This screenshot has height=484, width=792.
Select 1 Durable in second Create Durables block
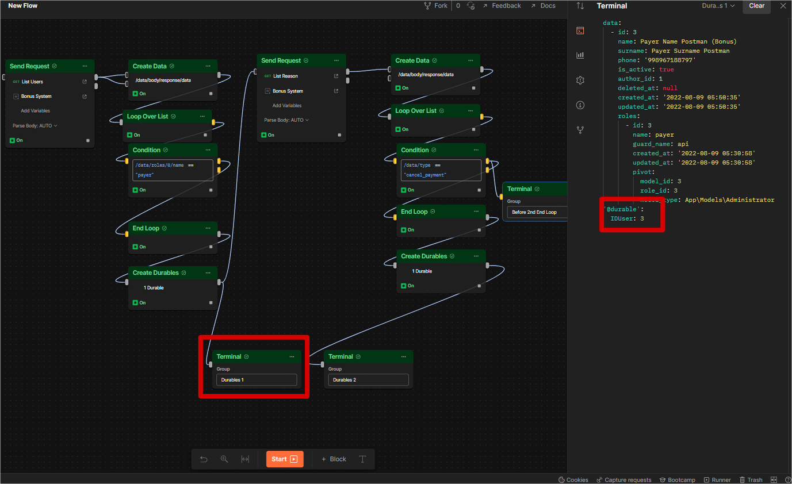(422, 271)
